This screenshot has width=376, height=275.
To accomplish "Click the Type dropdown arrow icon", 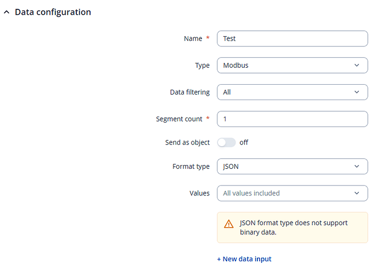I will click(x=357, y=65).
